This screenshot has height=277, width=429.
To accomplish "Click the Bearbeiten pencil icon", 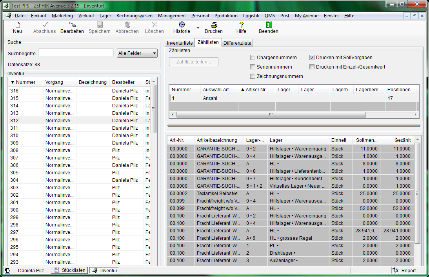I will tap(72, 25).
